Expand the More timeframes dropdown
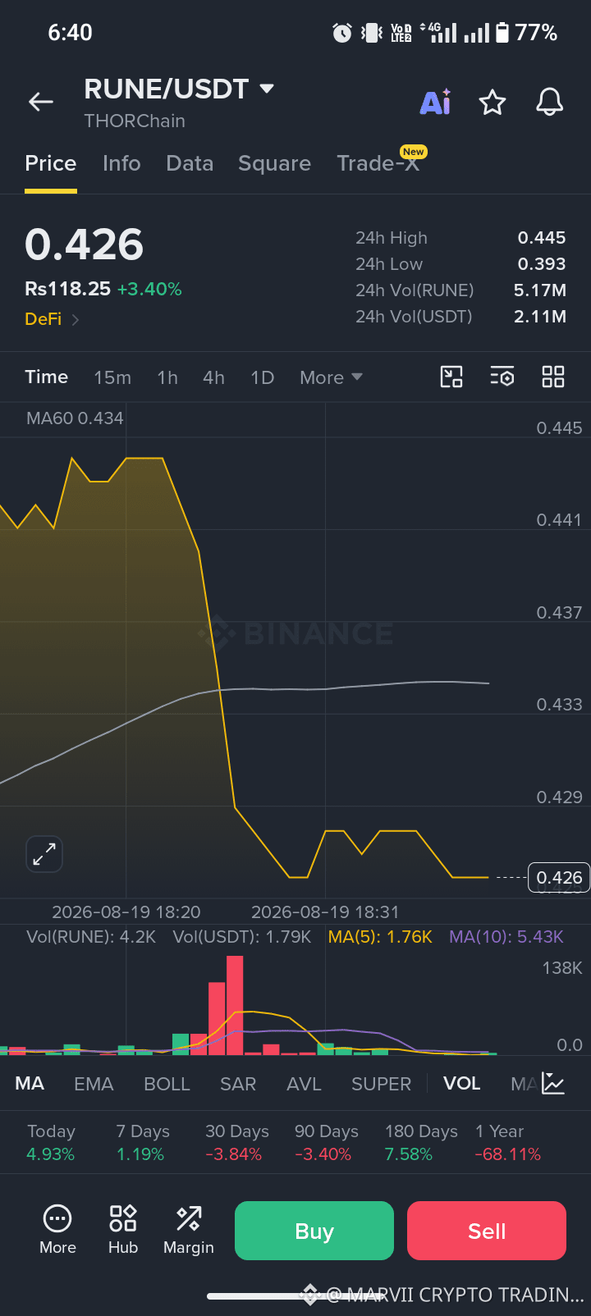Image resolution: width=591 pixels, height=1316 pixels. [331, 377]
